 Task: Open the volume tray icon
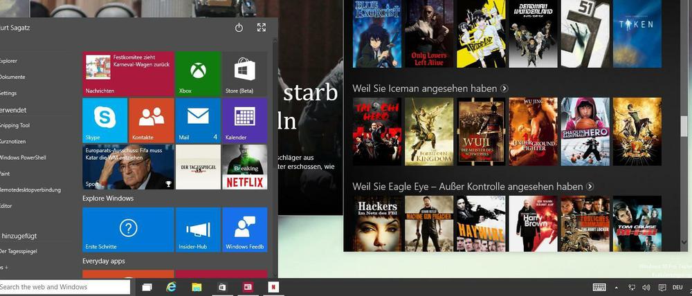point(646,287)
